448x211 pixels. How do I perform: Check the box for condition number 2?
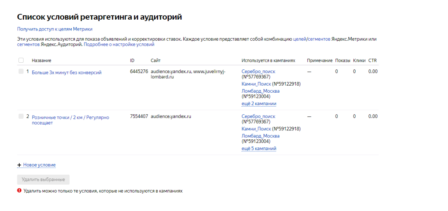tap(21, 116)
